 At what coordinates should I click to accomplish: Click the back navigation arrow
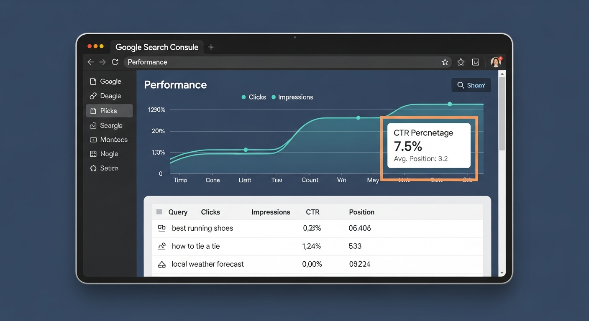(91, 62)
